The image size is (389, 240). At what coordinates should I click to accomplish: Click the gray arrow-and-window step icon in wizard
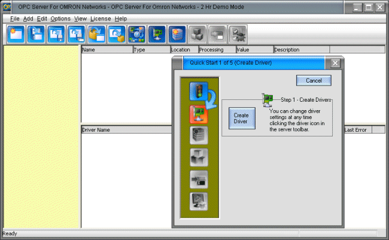click(x=199, y=180)
